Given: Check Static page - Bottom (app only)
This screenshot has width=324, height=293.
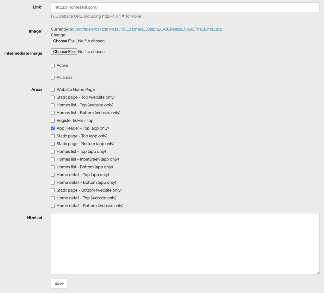Looking at the screenshot, I should pos(53,143).
